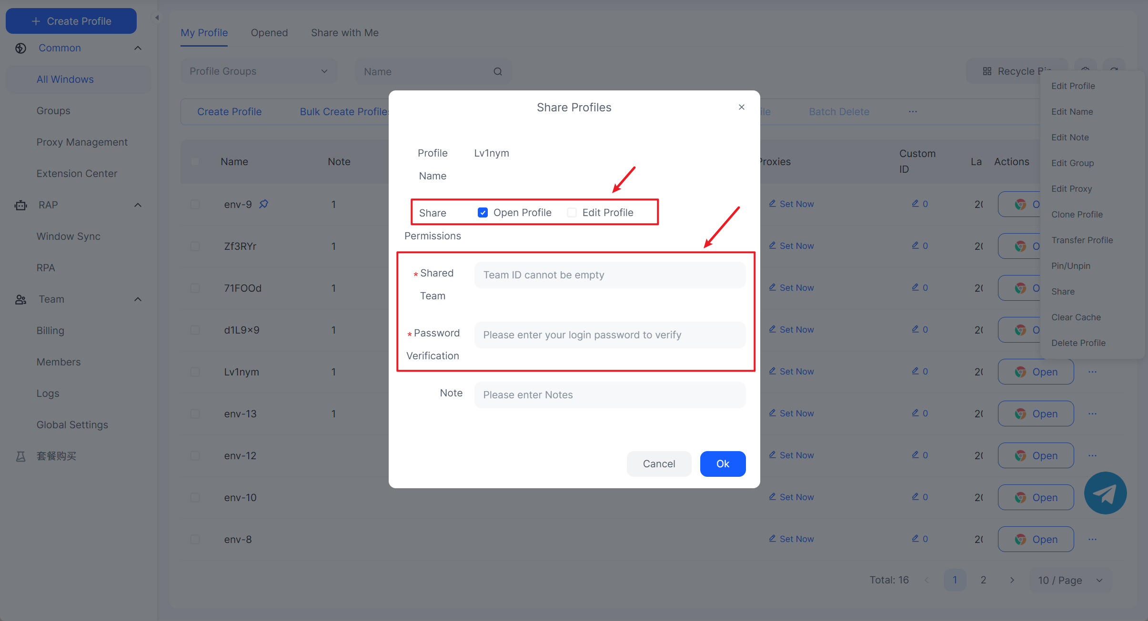Screen dimensions: 1148x621
Task: Uncheck the Open Profile permission checkbox
Action: pyautogui.click(x=483, y=213)
